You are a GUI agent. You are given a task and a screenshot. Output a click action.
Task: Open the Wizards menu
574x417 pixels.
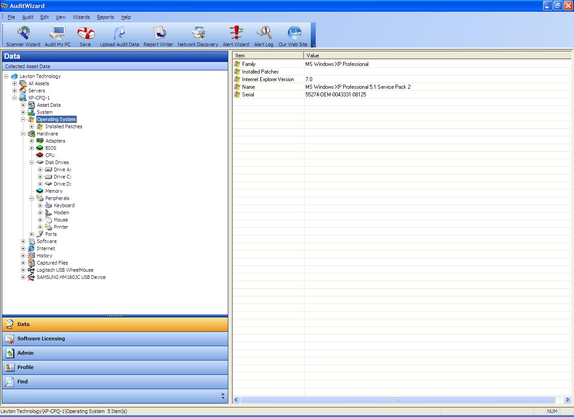coord(81,17)
